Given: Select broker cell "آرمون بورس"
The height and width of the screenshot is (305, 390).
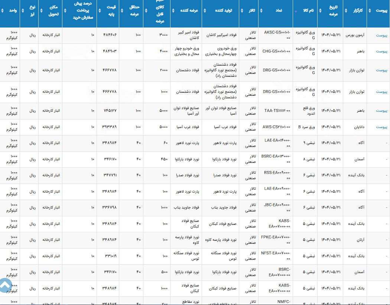Looking at the screenshot, I should tap(355, 35).
